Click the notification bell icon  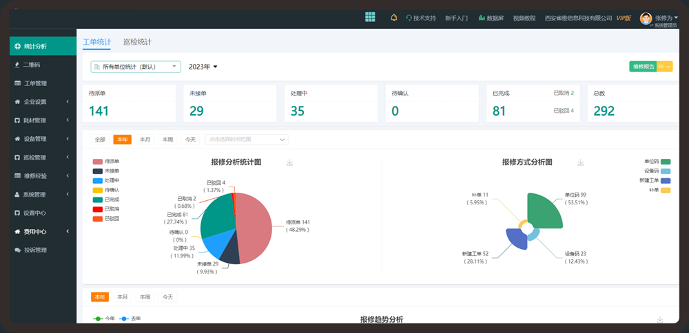point(393,18)
